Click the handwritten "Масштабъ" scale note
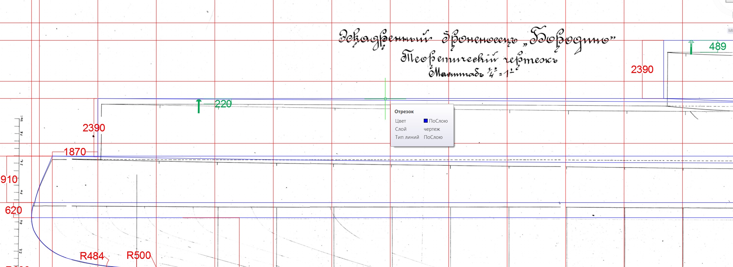The width and height of the screenshot is (733, 267). click(456, 73)
